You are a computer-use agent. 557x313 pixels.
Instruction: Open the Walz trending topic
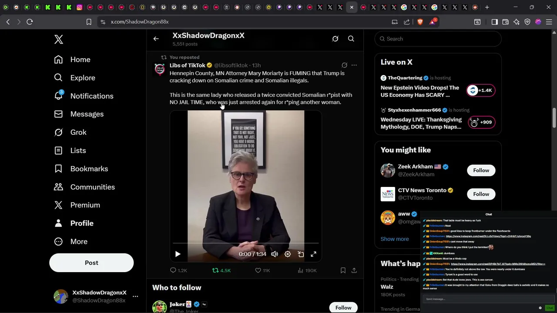click(x=387, y=287)
